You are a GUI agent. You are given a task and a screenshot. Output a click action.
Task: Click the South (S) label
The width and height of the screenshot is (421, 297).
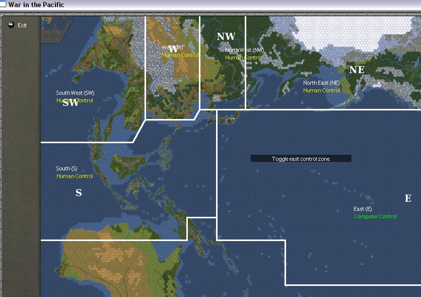tap(66, 168)
